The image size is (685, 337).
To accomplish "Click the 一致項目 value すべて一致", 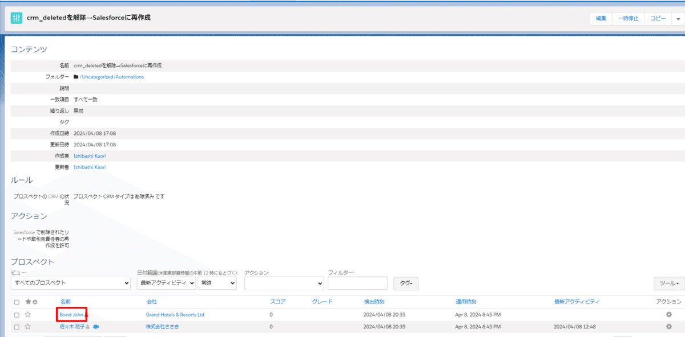I will pos(86,100).
